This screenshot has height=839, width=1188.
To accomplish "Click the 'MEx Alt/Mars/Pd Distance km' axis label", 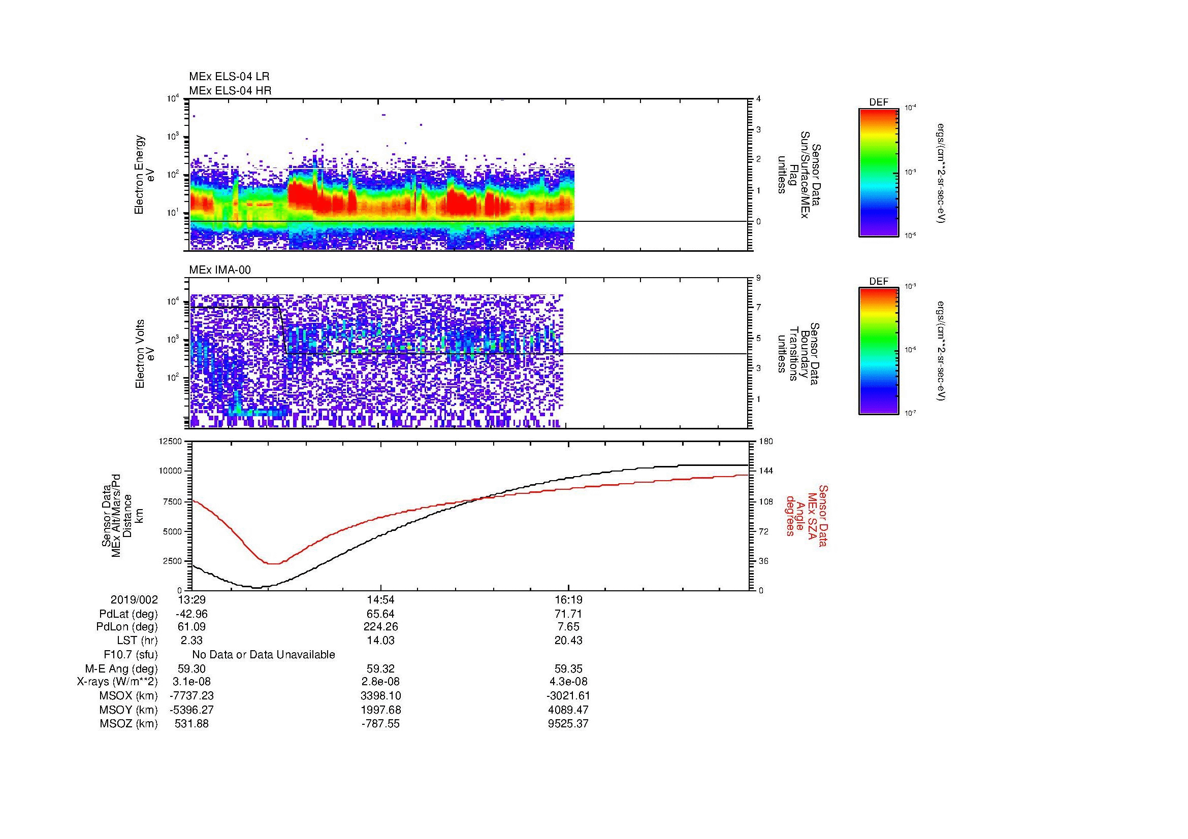I will 122,515.
